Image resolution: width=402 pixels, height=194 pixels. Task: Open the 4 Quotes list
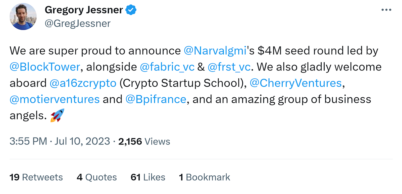tap(97, 177)
